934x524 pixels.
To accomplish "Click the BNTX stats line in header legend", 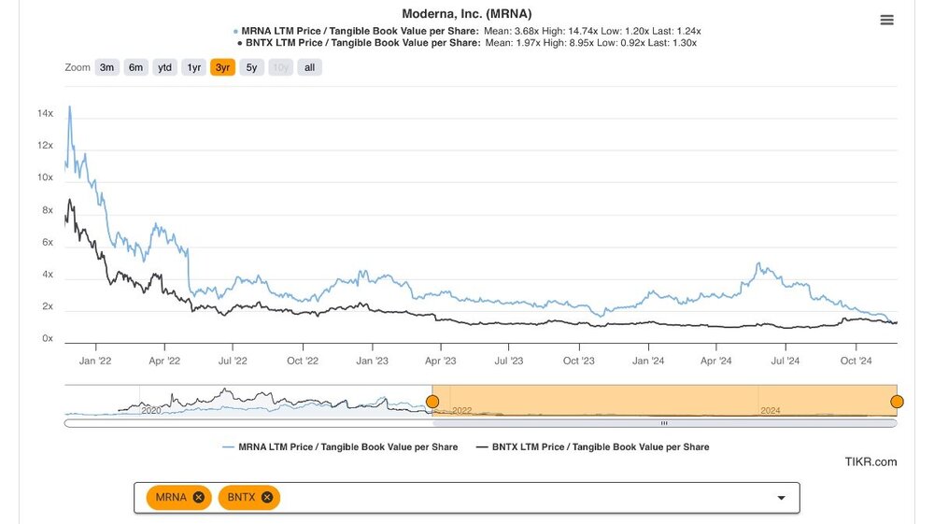I will [467, 43].
